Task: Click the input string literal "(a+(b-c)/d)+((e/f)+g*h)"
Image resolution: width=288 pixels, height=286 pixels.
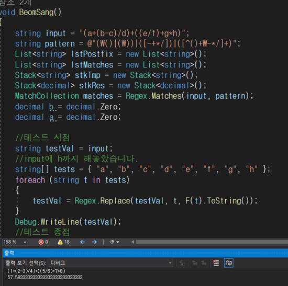Action: point(132,33)
